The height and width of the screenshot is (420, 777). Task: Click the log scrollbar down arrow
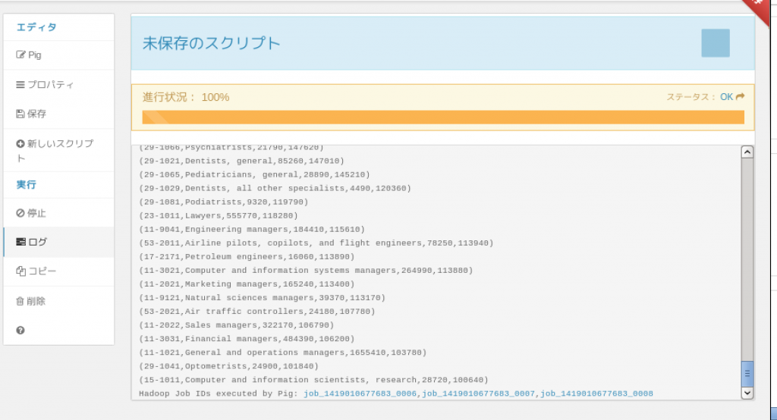click(x=747, y=393)
